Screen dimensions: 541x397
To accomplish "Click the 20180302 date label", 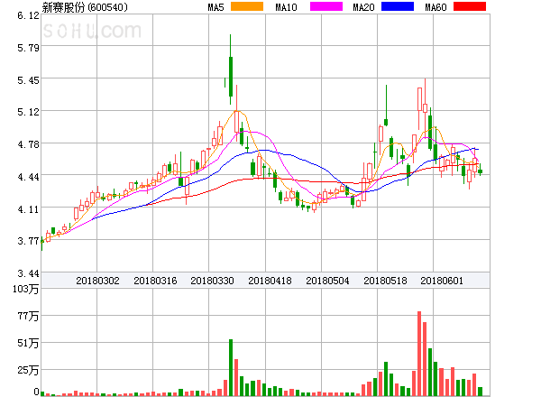I will (97, 281).
